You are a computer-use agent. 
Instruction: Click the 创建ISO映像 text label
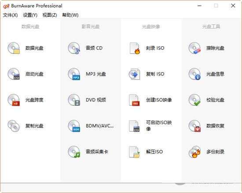159,100
